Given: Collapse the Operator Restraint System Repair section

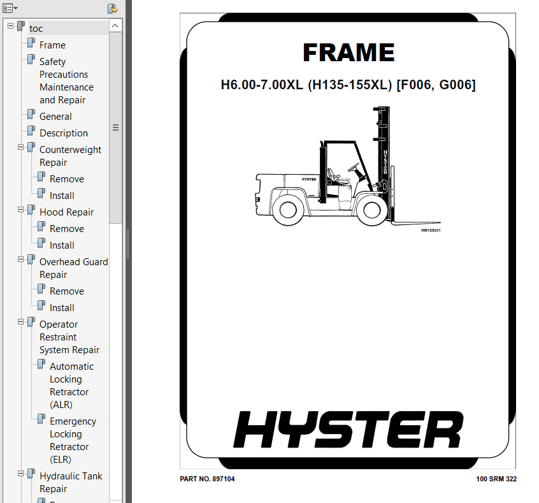Looking at the screenshot, I should pos(20,322).
